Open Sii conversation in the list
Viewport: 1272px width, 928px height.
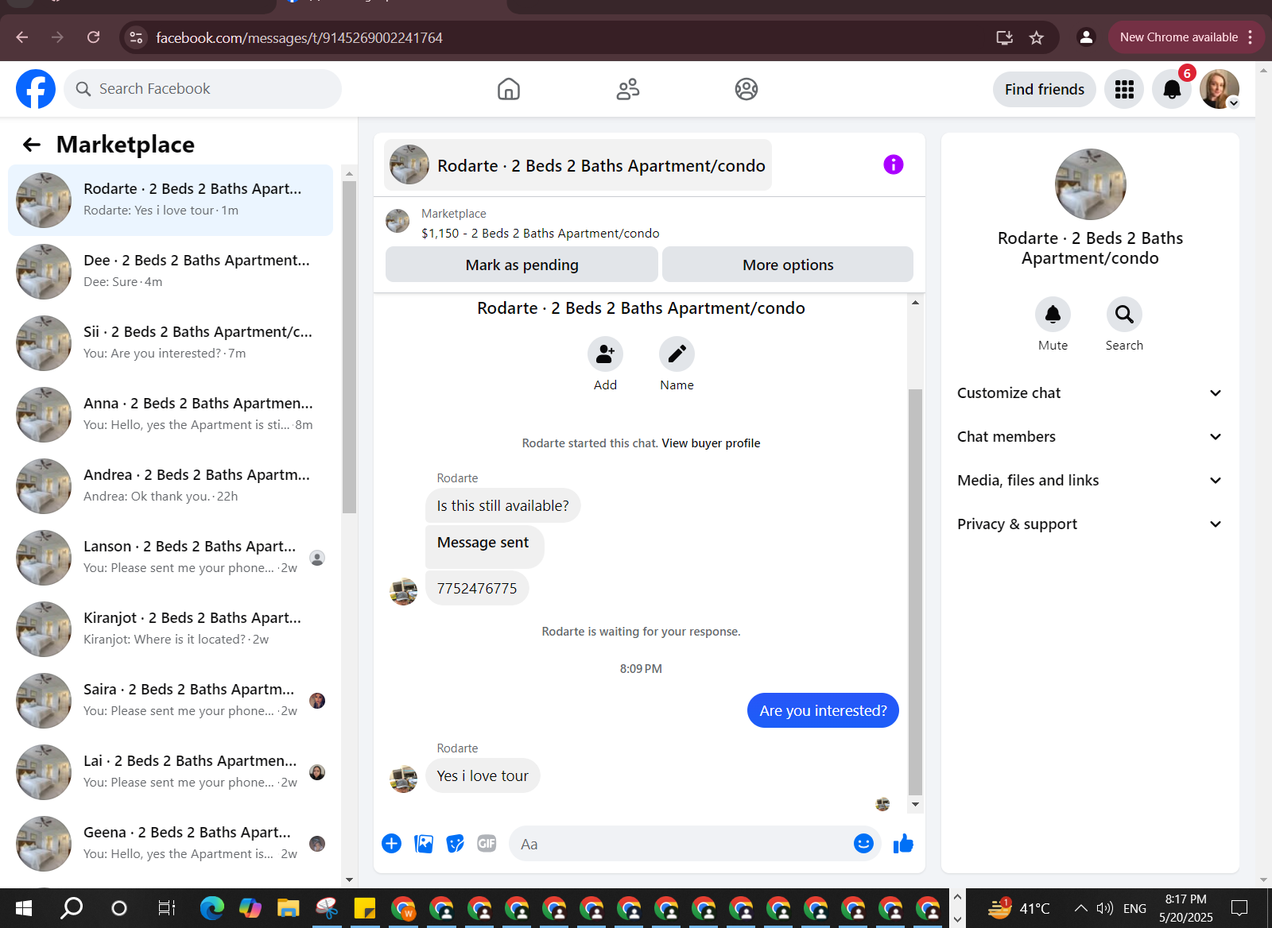[x=171, y=343]
